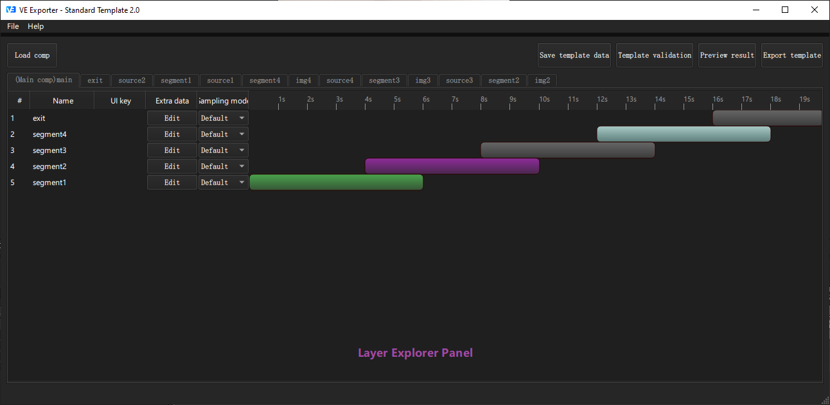This screenshot has width=830, height=405.
Task: Click the UI key column header
Action: pyautogui.click(x=121, y=101)
